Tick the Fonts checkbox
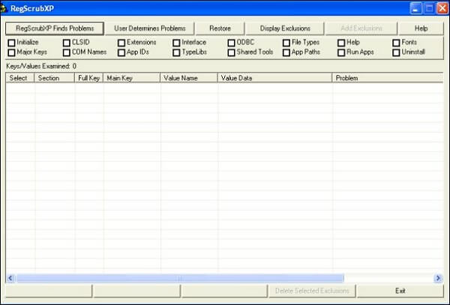The height and width of the screenshot is (305, 450). pos(396,43)
